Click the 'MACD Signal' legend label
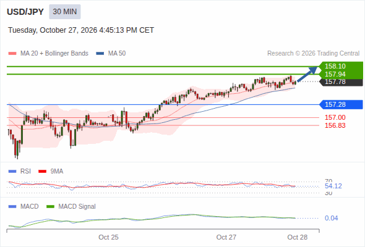 [x=77, y=207]
